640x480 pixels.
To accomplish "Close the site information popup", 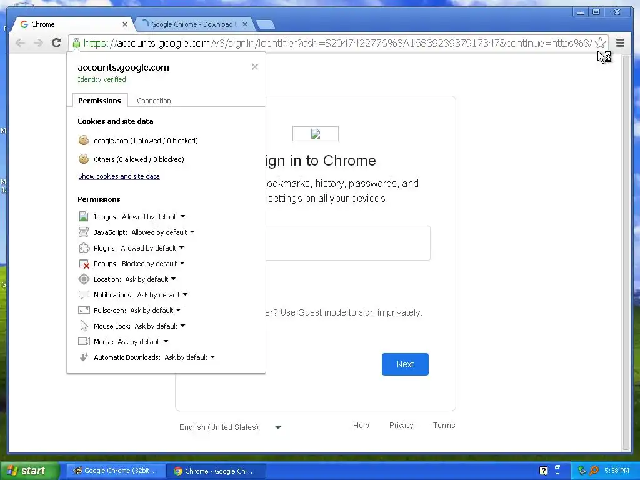I will pos(255,66).
